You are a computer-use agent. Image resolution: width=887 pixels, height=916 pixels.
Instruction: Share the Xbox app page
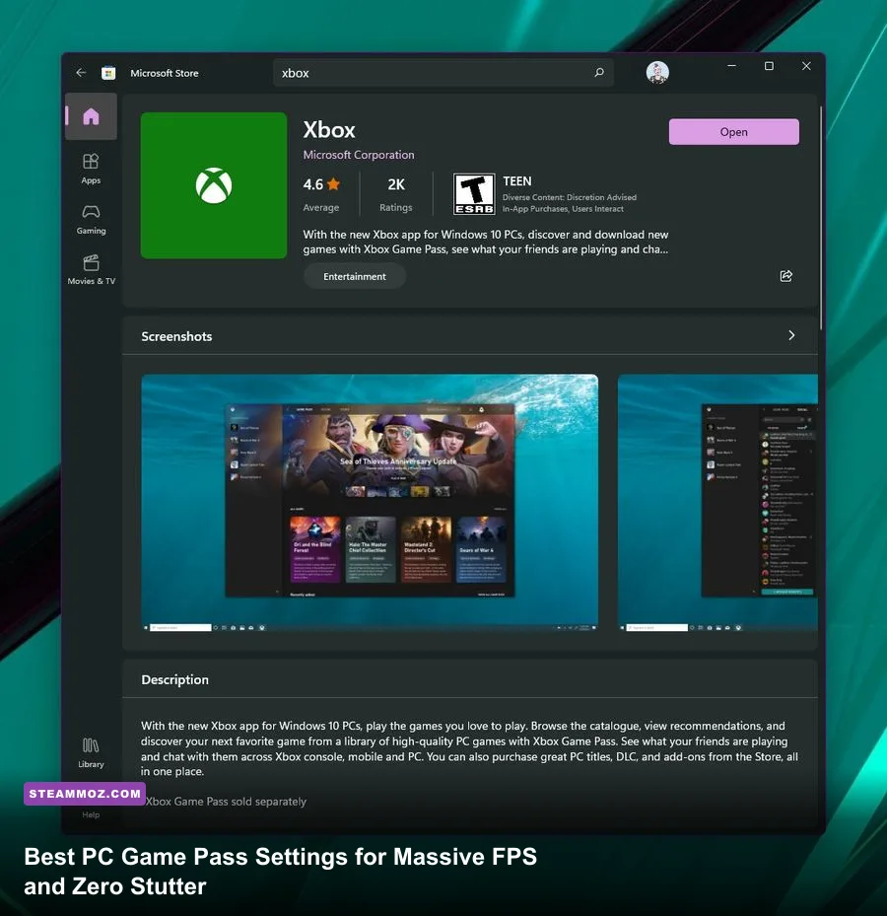pyautogui.click(x=785, y=276)
